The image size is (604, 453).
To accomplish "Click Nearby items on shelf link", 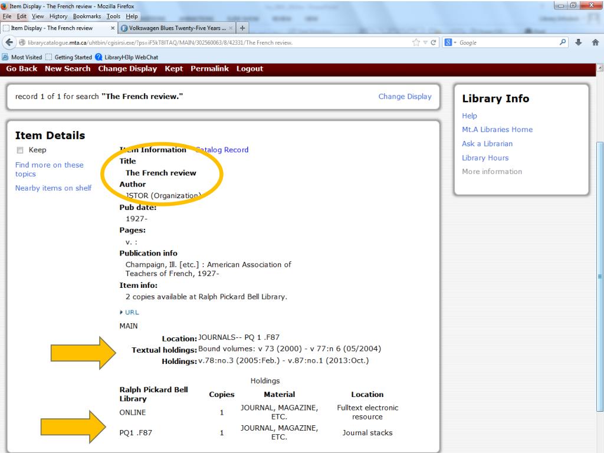I will pyautogui.click(x=53, y=188).
